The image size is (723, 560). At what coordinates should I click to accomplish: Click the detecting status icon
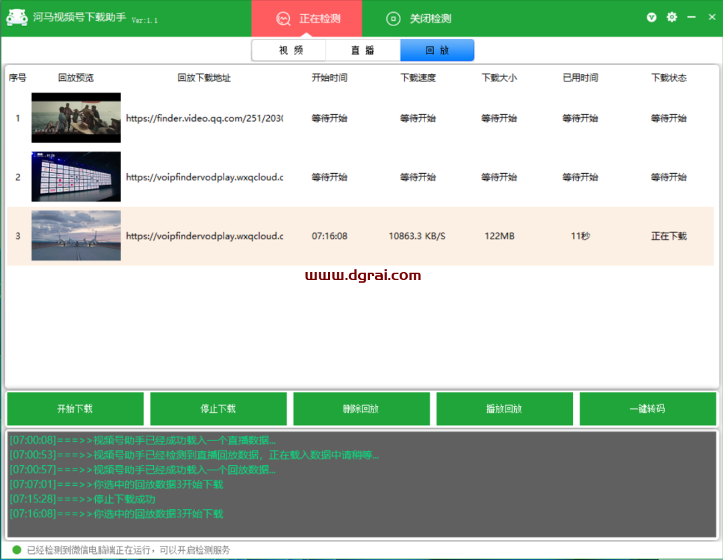(284, 19)
